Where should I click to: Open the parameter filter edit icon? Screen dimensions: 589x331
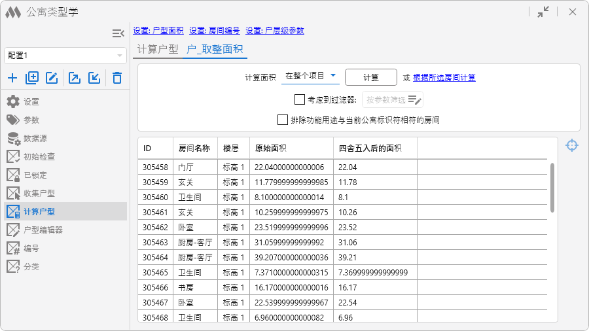point(415,100)
